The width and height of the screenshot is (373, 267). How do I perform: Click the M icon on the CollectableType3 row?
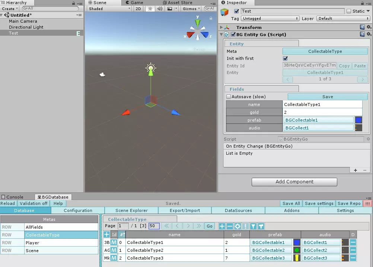click(x=114, y=258)
